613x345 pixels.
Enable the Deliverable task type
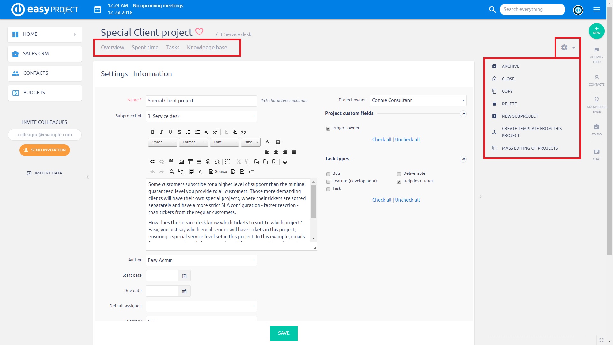coord(399,174)
